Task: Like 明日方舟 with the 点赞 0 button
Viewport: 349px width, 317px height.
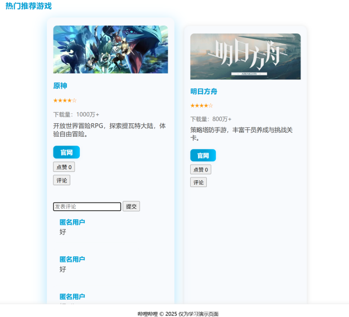Action: pyautogui.click(x=201, y=170)
